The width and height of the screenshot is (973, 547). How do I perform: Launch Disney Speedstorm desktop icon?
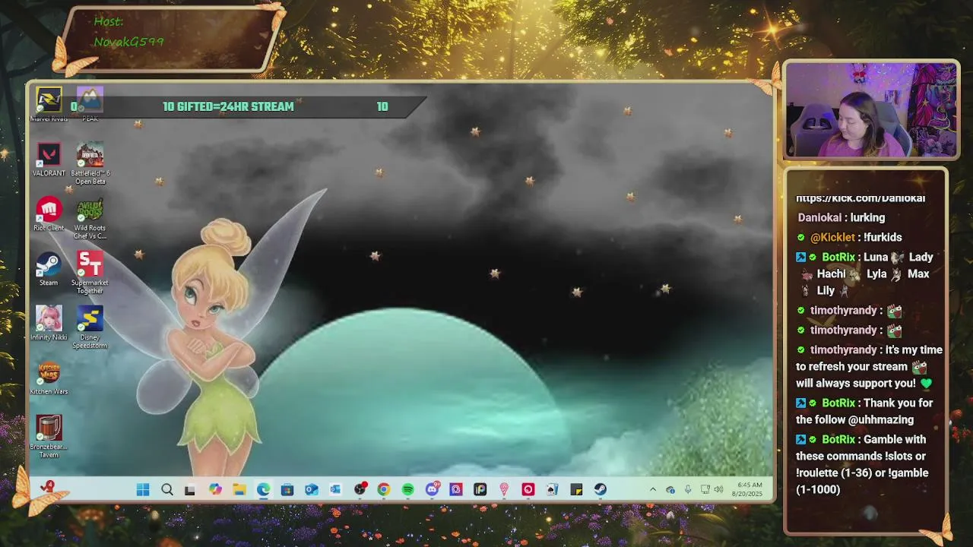click(90, 327)
